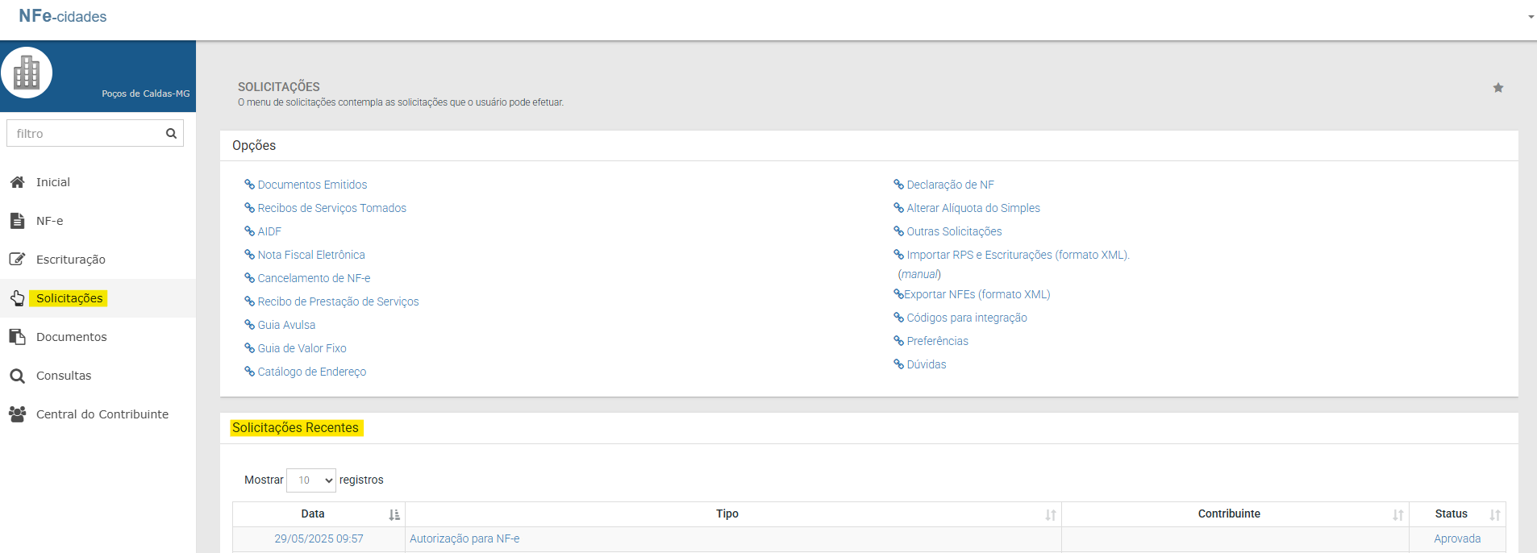Screen dimensions: 1537x553
Task: Click link icon next to Preferências
Action: 898,341
